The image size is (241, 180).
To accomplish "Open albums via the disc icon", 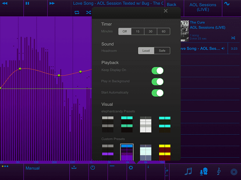I will click(x=234, y=172).
